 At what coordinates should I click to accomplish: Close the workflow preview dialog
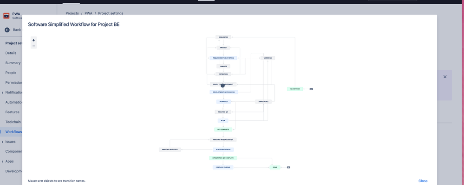(x=423, y=181)
